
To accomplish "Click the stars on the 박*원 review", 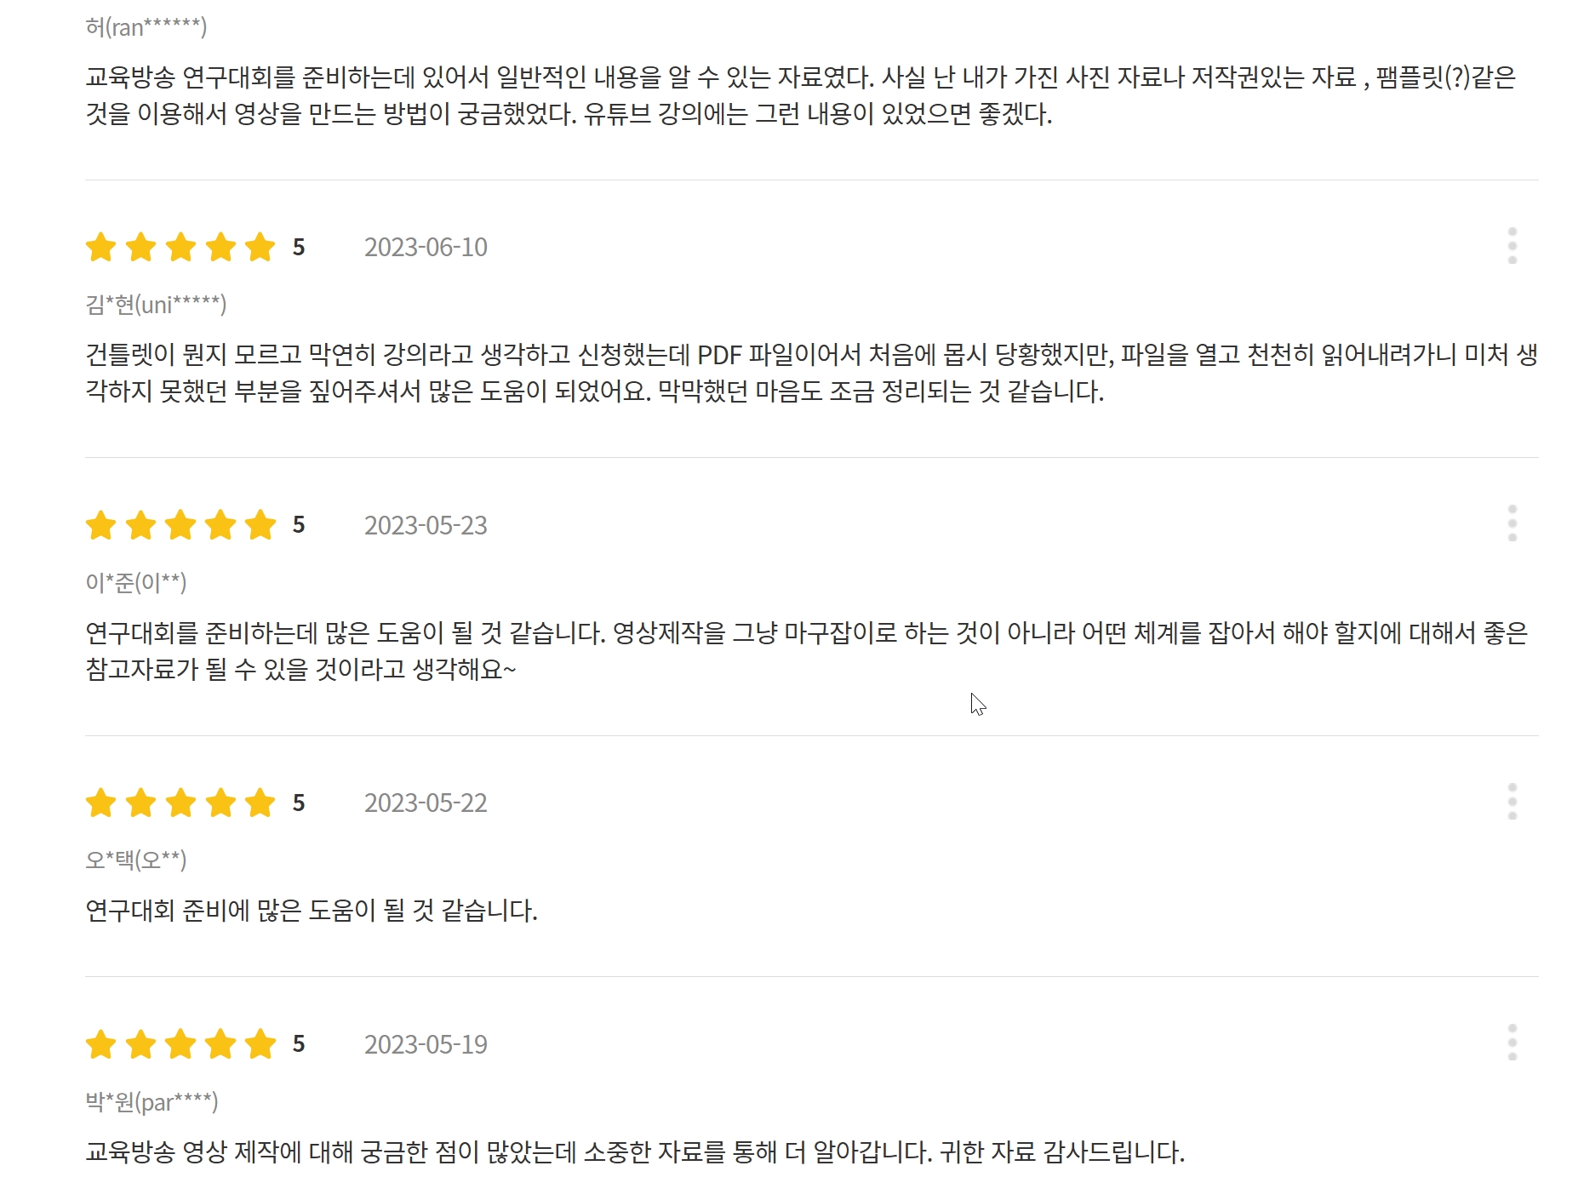I will point(180,1044).
